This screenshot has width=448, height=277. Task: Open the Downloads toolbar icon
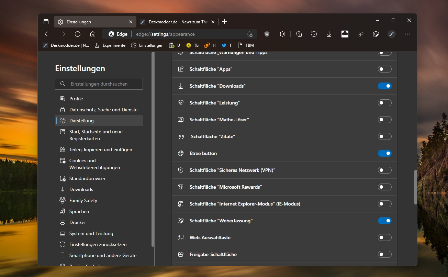[x=329, y=34]
